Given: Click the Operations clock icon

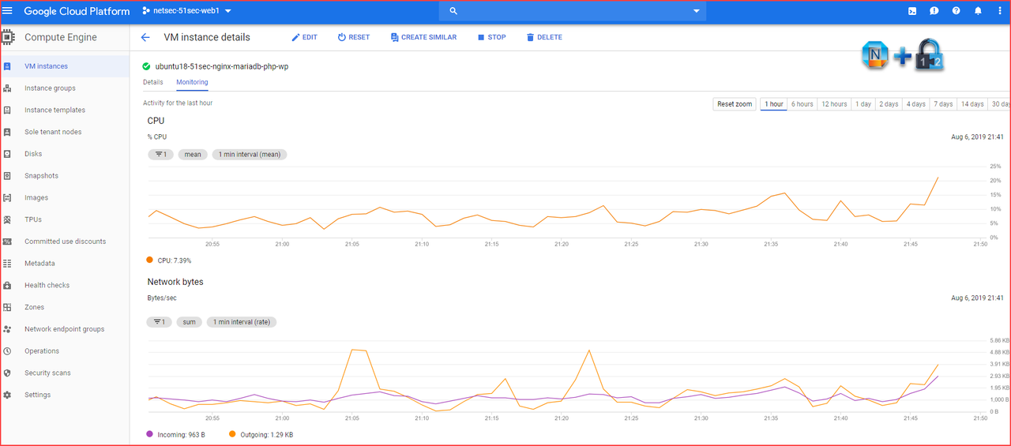Looking at the screenshot, I should [7, 351].
